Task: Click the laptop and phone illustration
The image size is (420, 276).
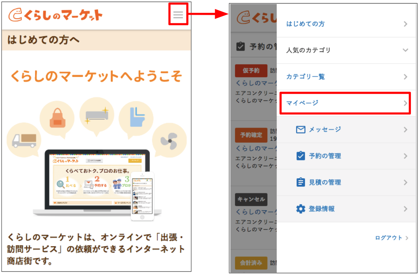Action: [97, 185]
